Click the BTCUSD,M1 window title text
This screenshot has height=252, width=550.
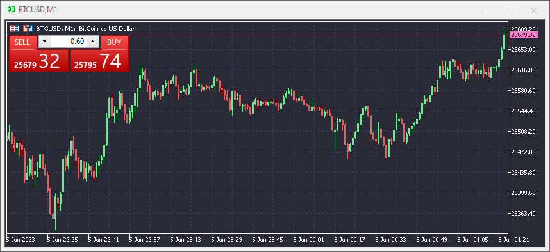point(38,10)
